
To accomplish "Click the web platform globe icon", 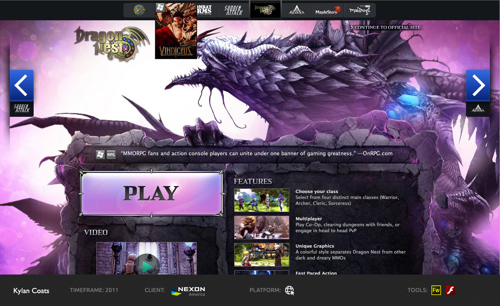I will coord(289,290).
